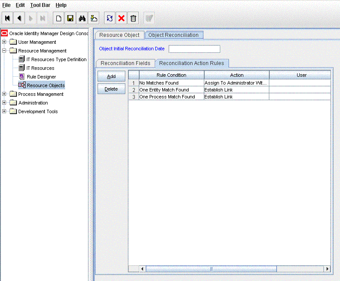The image size is (340, 281).
Task: Click Object Initial Reconciliation Date field
Action: tap(194, 49)
